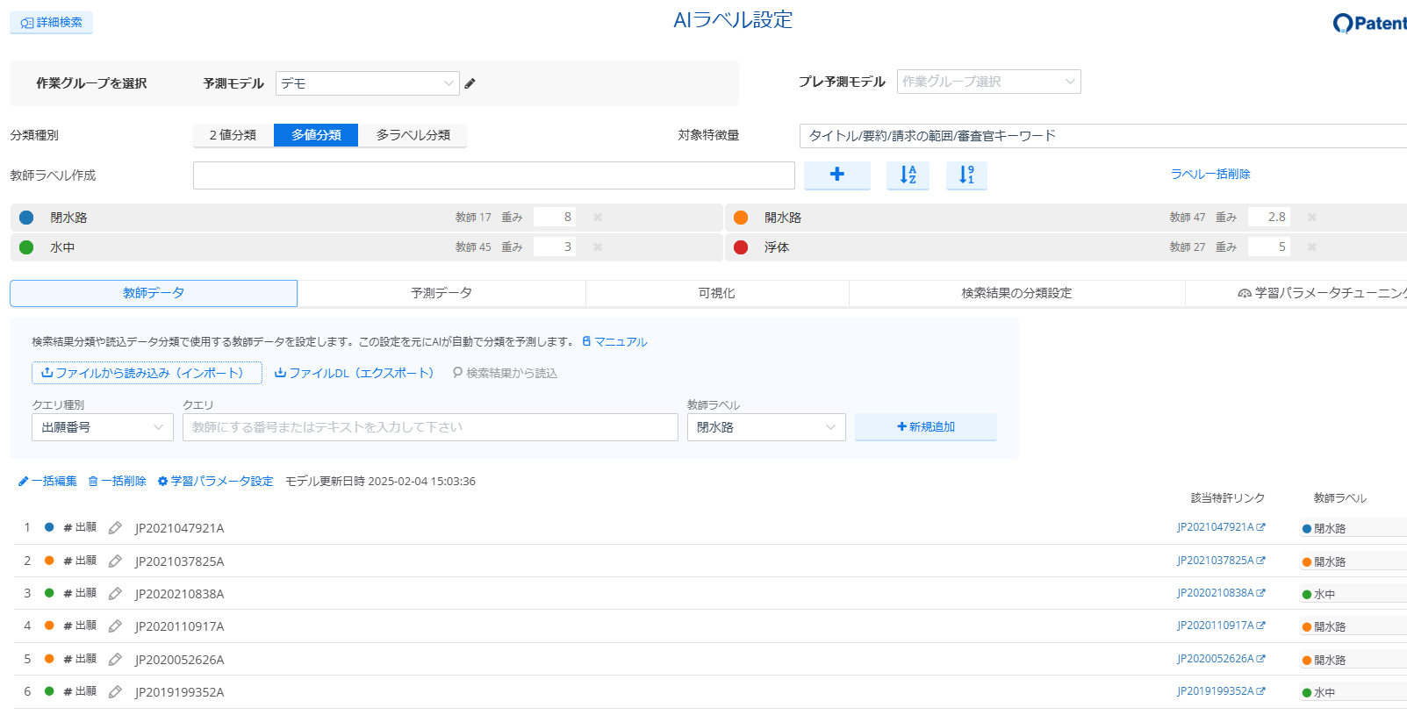Click the plus button to add label
Image resolution: width=1407 pixels, height=715 pixels.
[x=836, y=175]
